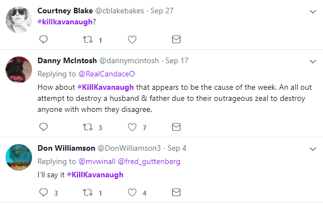Reply to Courtney Blake's tweet
This screenshot has width=323, height=205.
point(44,39)
